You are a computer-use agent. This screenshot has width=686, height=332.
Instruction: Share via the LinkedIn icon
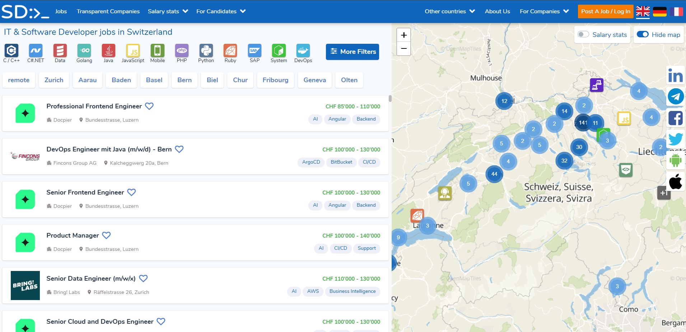tap(676, 76)
